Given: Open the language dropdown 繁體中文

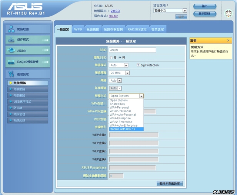Looking at the screenshot, I should pos(170,11).
